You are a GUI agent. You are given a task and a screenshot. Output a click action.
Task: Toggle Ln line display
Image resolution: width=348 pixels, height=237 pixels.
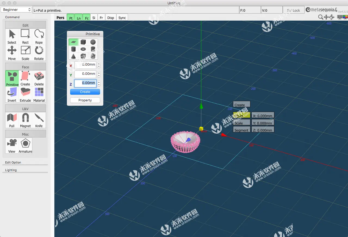(79, 18)
